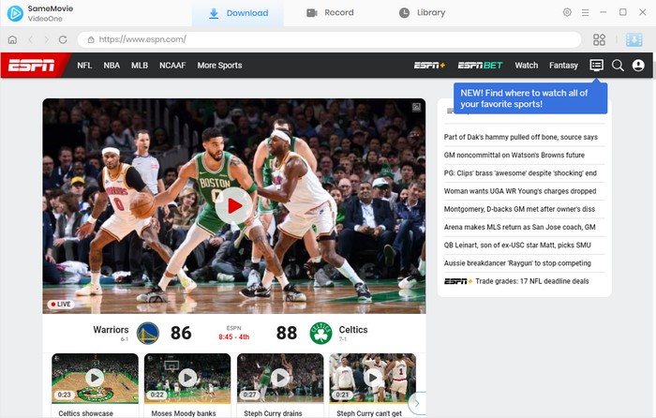This screenshot has width=656, height=418.
Task: Open the website grid icon
Action: point(599,39)
